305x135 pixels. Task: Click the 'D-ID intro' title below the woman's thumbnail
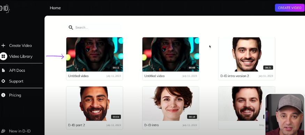(151, 125)
